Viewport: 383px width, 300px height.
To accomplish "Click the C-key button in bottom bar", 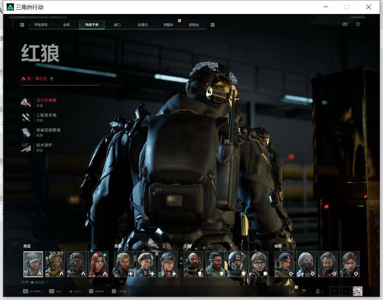I will (x=119, y=291).
